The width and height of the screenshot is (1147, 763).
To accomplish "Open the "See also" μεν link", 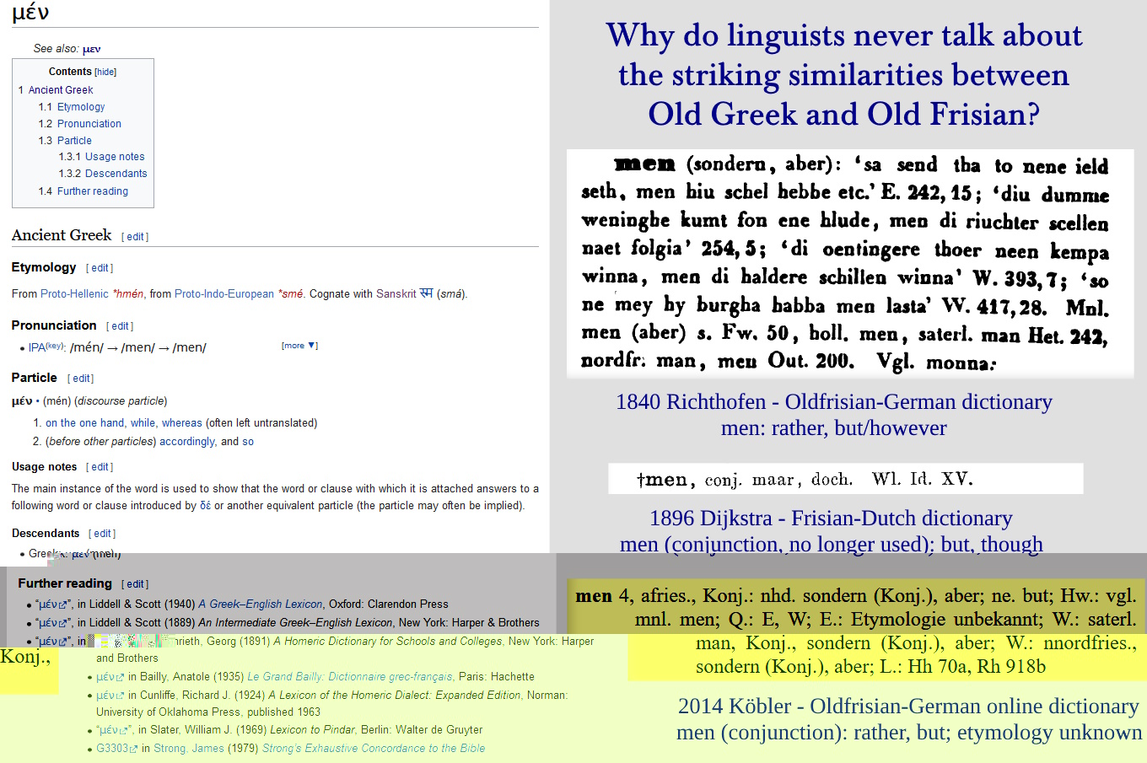I will tap(91, 49).
